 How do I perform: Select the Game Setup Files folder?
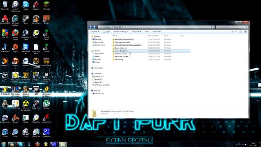pos(151,51)
